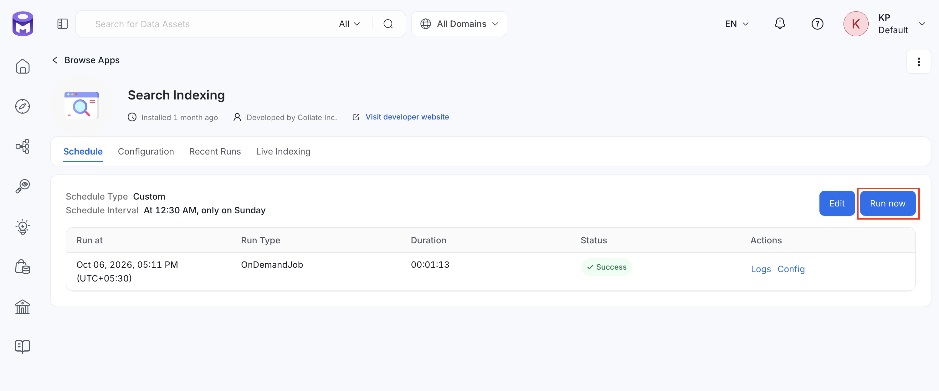
Task: Open the Recent Runs tab
Action: 215,152
